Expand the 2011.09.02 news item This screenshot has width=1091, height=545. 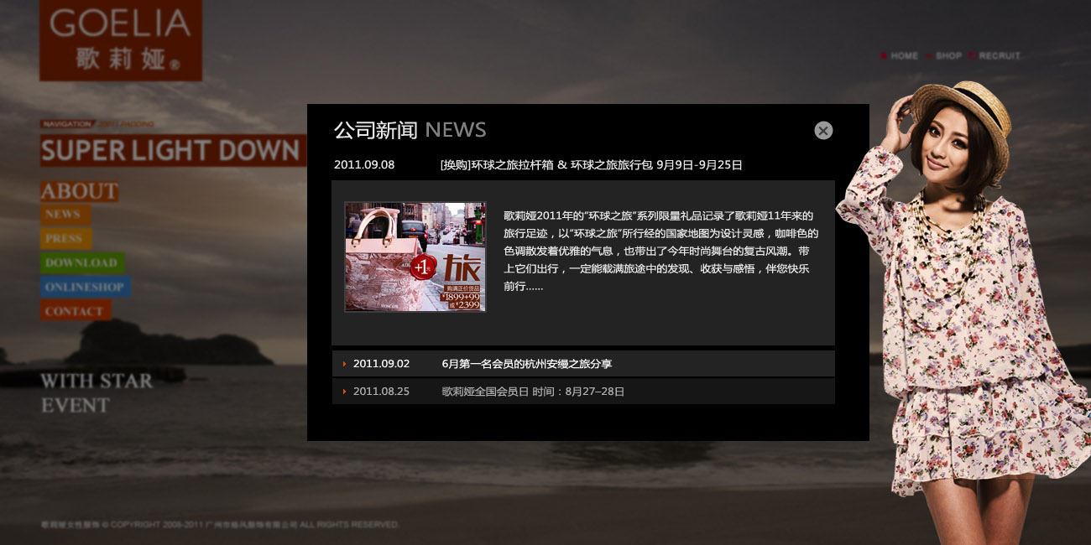point(583,364)
